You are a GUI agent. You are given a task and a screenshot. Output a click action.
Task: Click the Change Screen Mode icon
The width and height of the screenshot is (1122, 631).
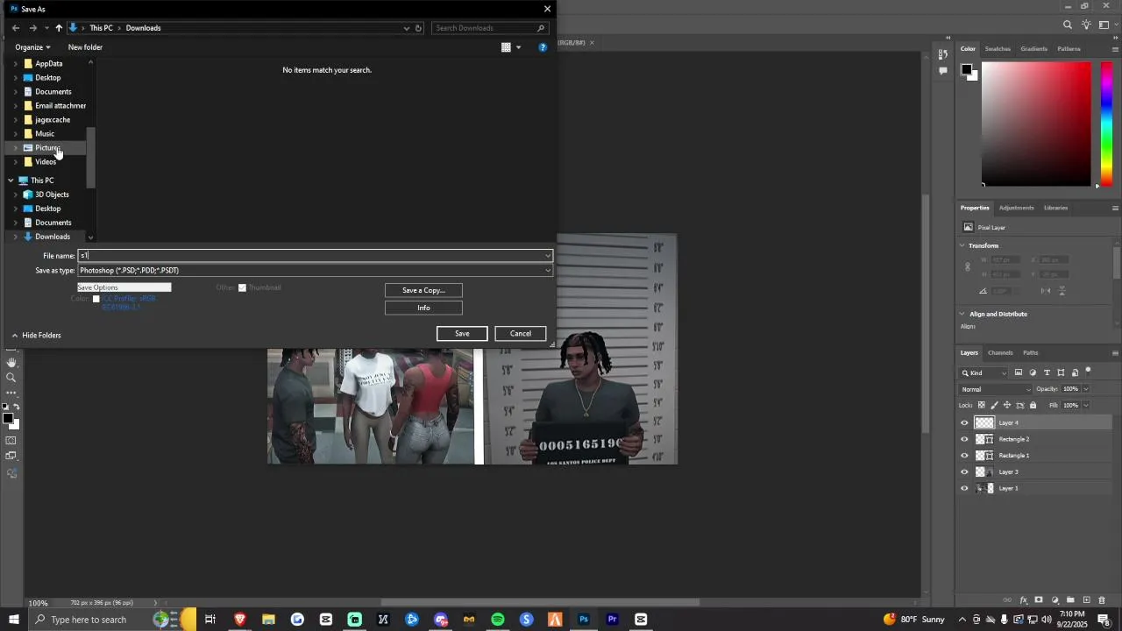click(11, 456)
